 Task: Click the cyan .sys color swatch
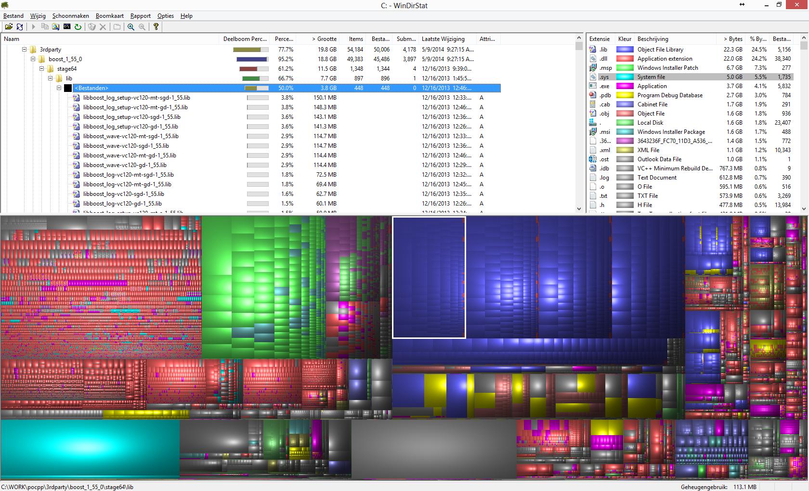(625, 77)
